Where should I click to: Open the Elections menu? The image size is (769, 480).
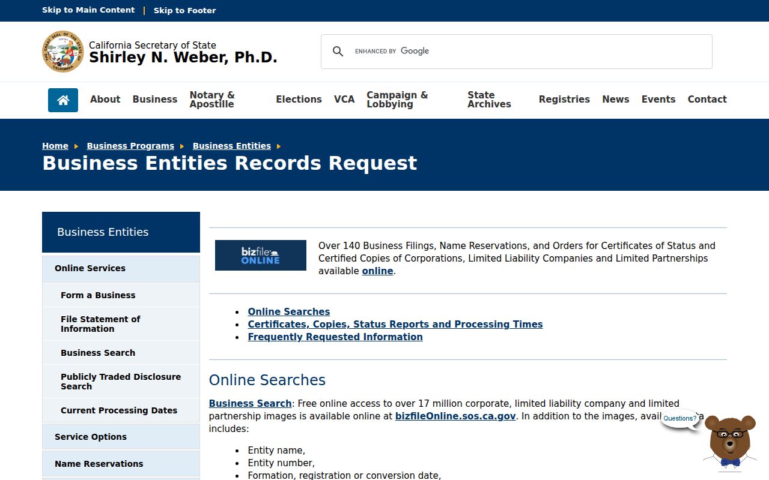(299, 100)
